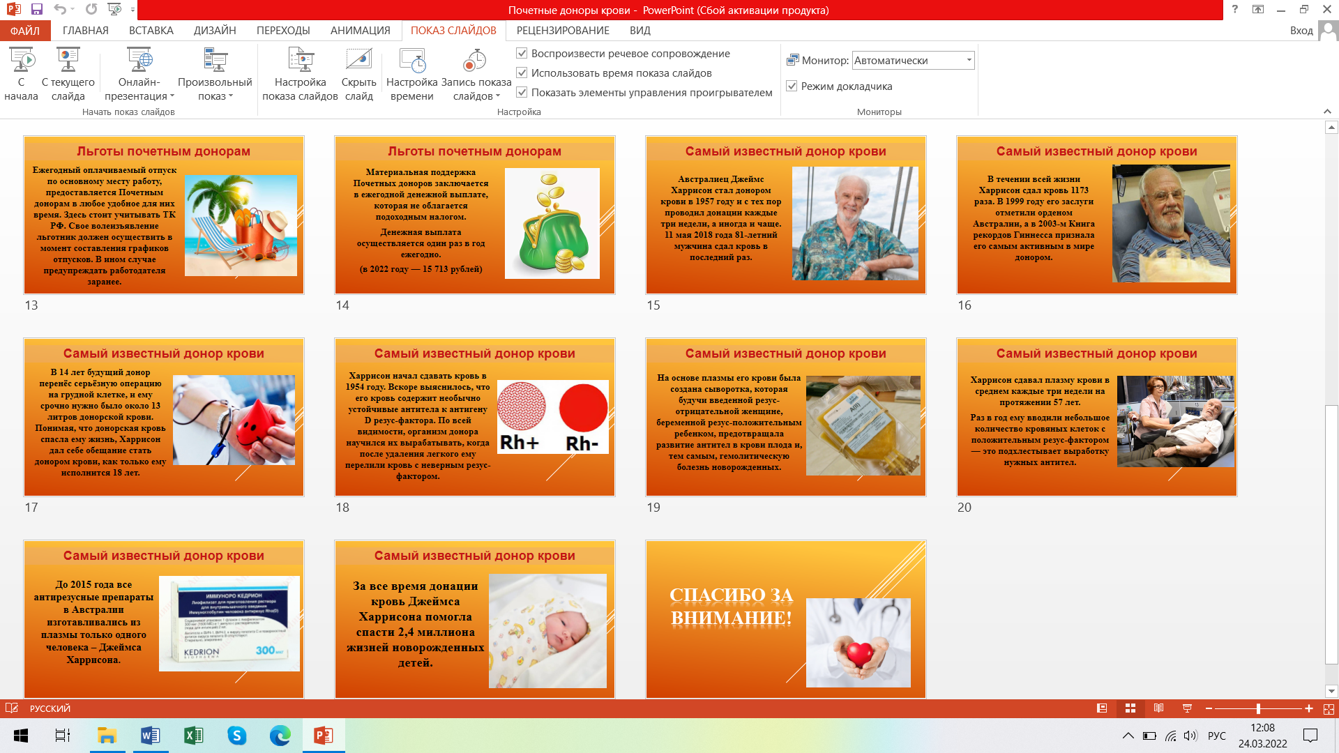Click zoom out minus button
This screenshot has height=753, width=1339.
(1209, 708)
